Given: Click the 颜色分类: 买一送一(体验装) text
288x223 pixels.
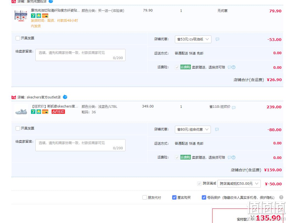Looking at the screenshot, I should [103, 11].
